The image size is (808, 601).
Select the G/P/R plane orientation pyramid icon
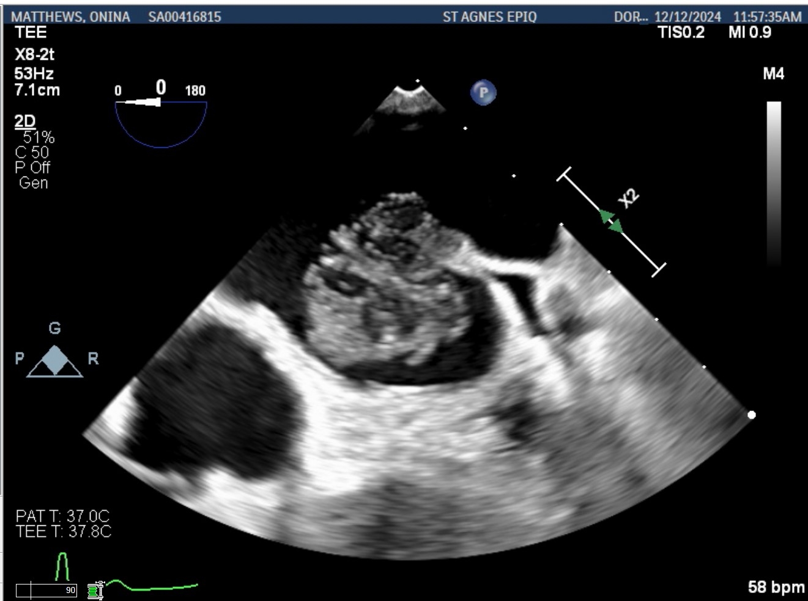point(55,360)
